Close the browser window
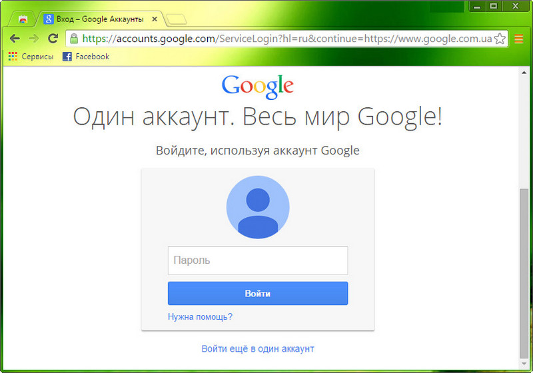The height and width of the screenshot is (373, 533). [515, 6]
